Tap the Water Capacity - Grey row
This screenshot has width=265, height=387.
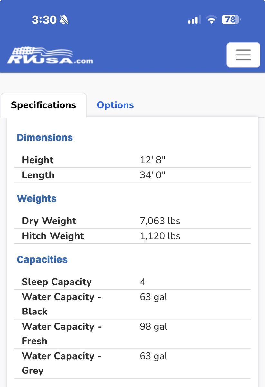click(x=132, y=363)
